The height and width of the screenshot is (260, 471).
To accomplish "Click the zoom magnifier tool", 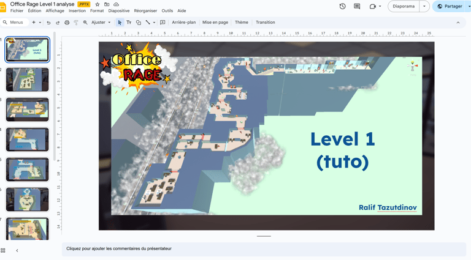I will point(85,23).
